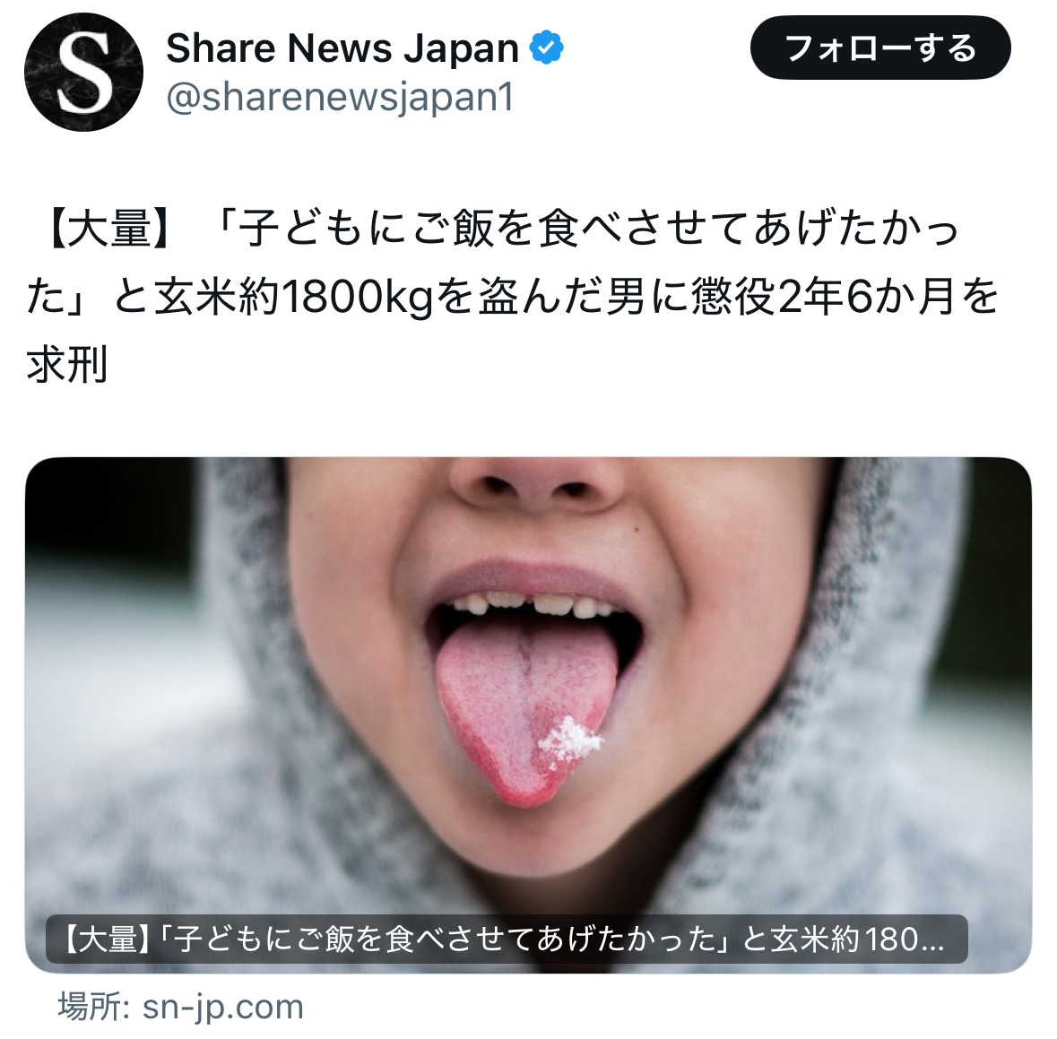The image size is (1057, 1039).
Task: Click the 【大量】 tag opening the tweet text
Action: (109, 228)
